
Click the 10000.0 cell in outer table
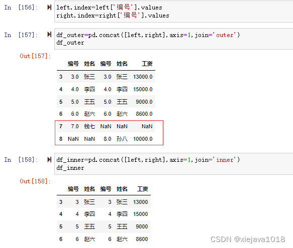click(x=143, y=139)
